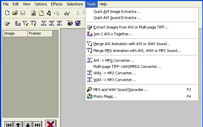This screenshot has height=127, width=203.
Task: Click the New file toolbar icon
Action: click(x=7, y=13)
